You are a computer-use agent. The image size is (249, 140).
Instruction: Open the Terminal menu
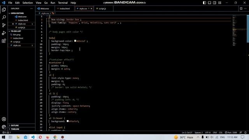point(63,3)
